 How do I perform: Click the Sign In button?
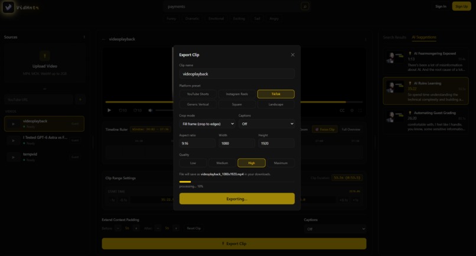441,7
